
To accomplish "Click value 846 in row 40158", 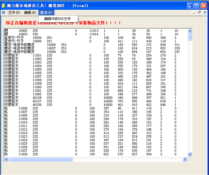I will click(163, 105).
